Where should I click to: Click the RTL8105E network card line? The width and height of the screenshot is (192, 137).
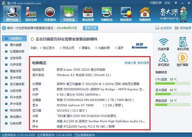[x=86, y=127]
